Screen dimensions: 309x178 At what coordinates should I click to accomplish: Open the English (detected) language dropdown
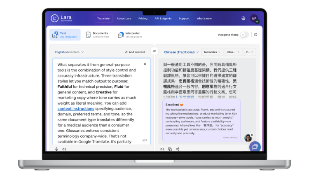(x=69, y=52)
